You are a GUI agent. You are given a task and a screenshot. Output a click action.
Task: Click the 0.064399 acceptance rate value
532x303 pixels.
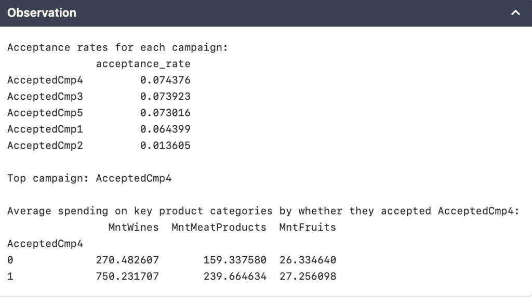pos(165,129)
